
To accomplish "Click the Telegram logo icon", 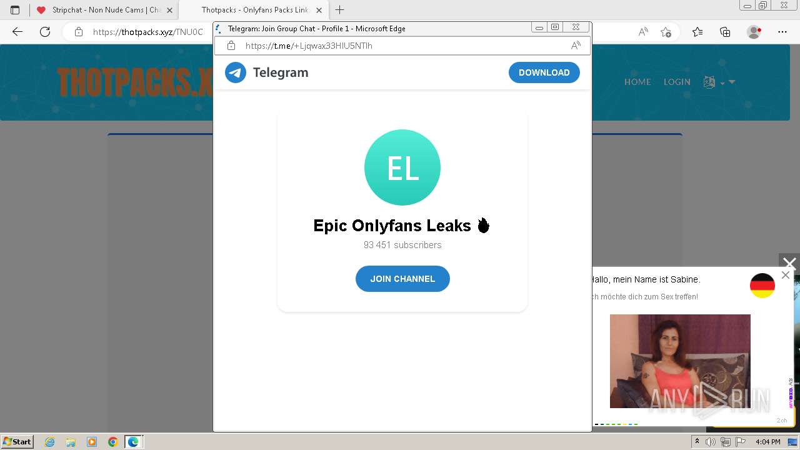I will click(x=236, y=72).
